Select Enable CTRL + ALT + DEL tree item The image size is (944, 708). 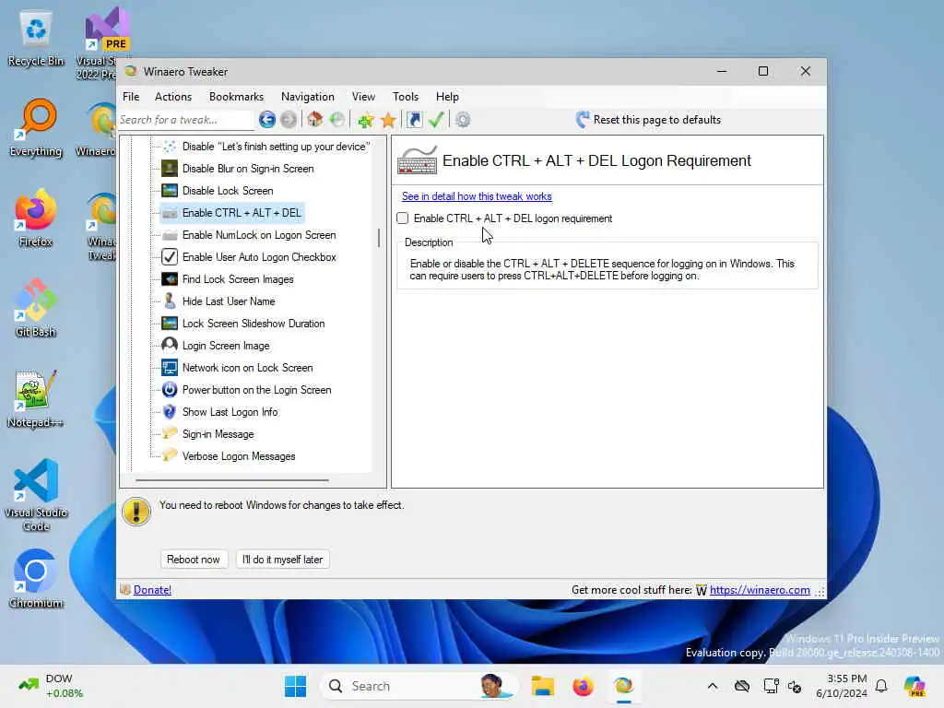(232, 213)
